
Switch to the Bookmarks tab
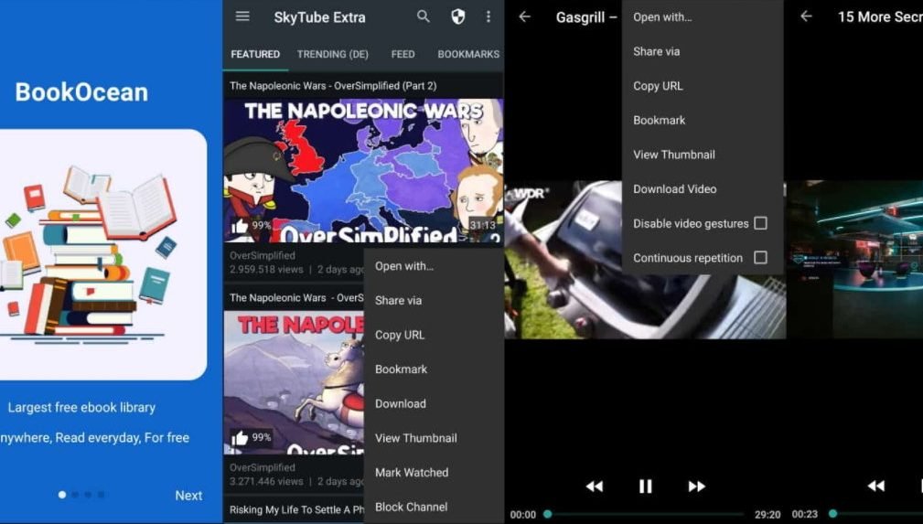pyautogui.click(x=468, y=54)
